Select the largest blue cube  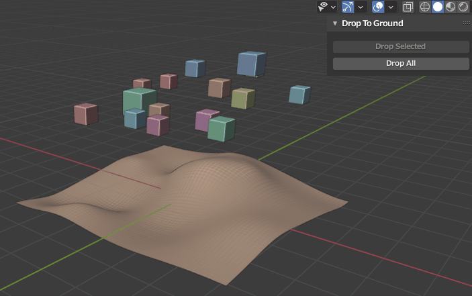point(252,64)
